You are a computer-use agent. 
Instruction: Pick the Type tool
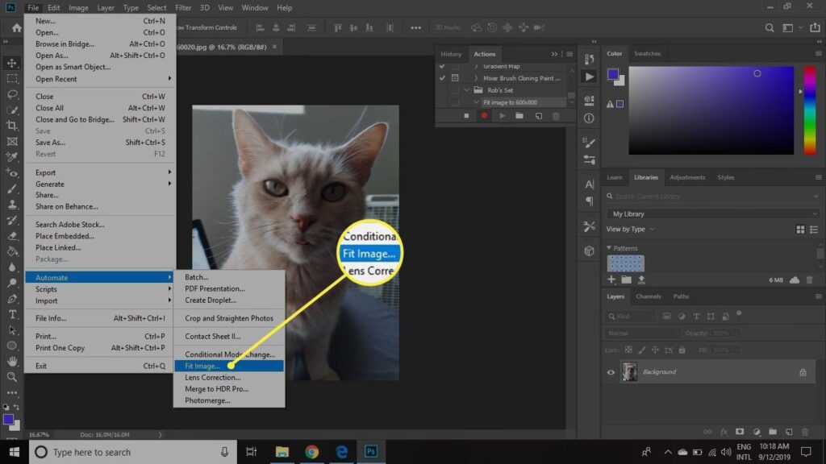click(12, 314)
